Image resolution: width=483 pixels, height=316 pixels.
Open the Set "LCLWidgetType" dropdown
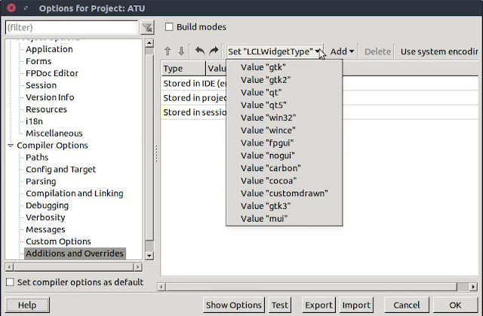click(x=274, y=51)
